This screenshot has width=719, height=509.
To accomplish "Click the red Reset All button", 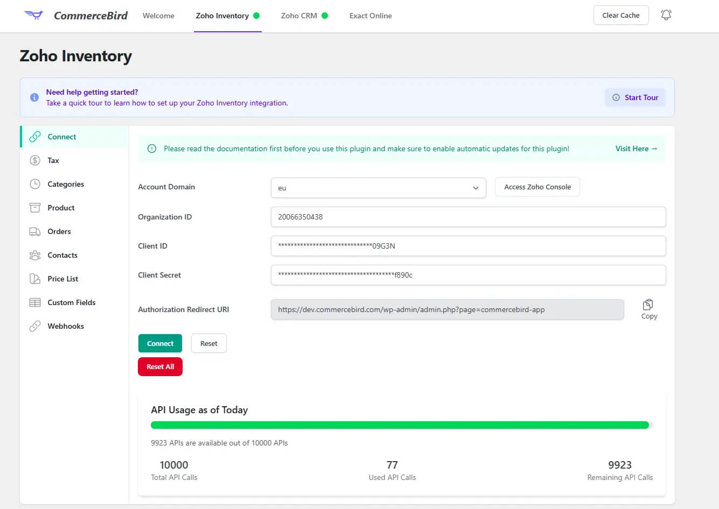I will point(160,366).
